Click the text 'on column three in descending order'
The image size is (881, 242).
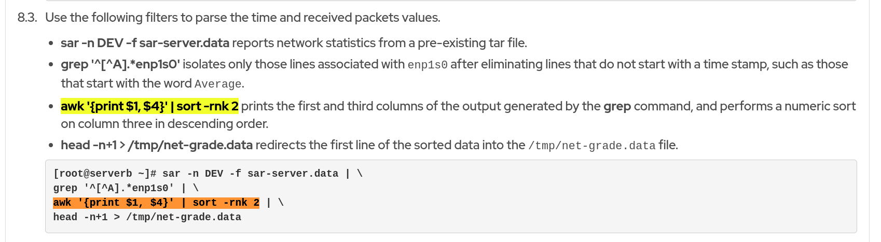(x=164, y=124)
